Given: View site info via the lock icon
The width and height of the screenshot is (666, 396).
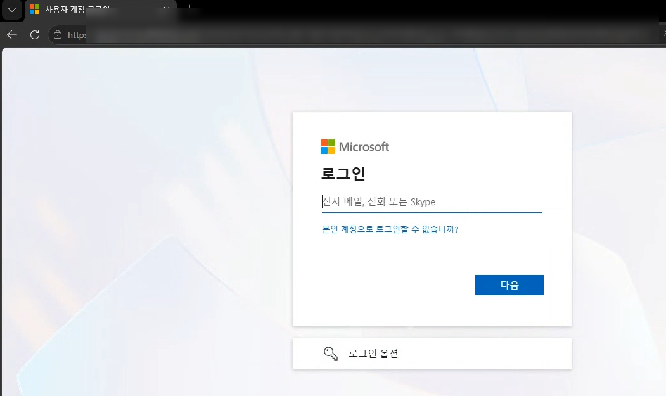Looking at the screenshot, I should point(58,35).
